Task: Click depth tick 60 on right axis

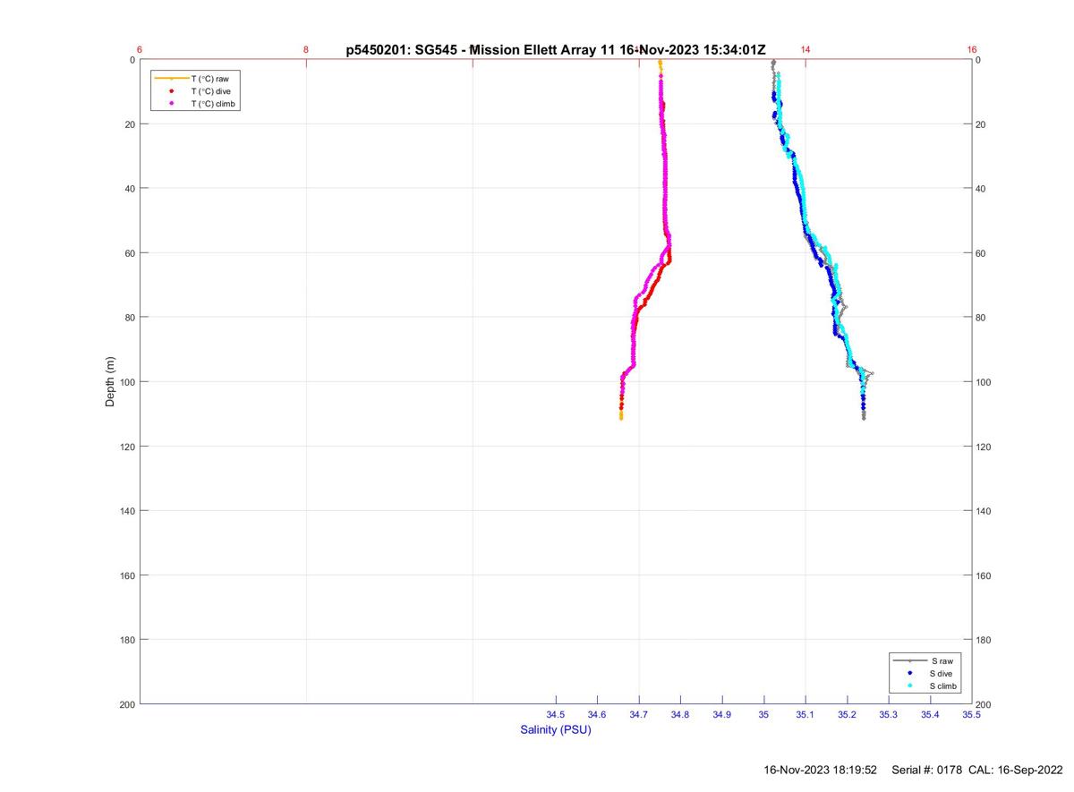Action: pyautogui.click(x=981, y=253)
